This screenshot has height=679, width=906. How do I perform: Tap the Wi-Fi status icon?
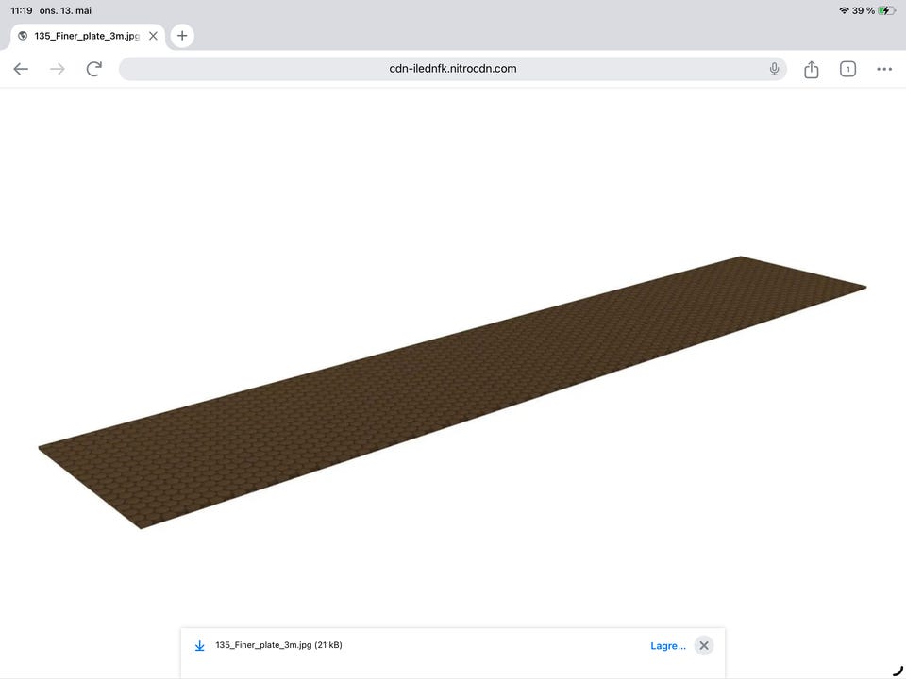844,10
